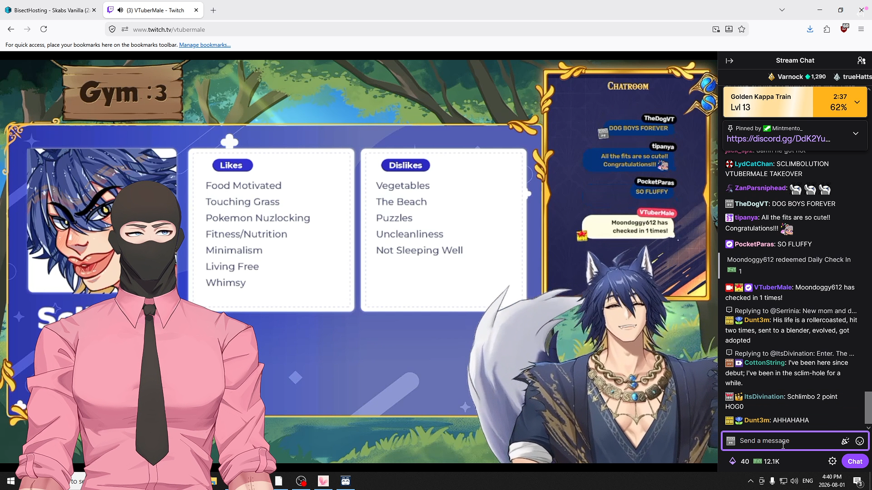Click ItsDivination's username in chat
Screen dimensions: 872x490
pyautogui.click(x=764, y=397)
